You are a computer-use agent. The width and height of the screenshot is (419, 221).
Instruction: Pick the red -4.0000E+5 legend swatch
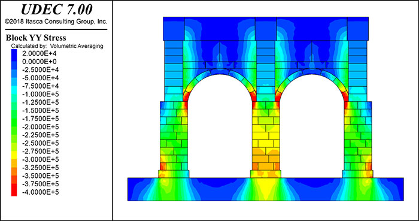14,192
